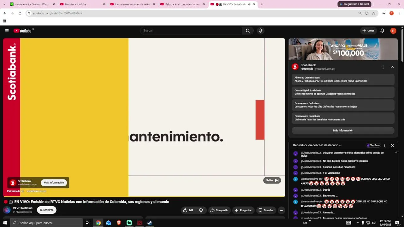Open the account avatar menu on YouTube
This screenshot has width=404, height=227.
[393, 31]
